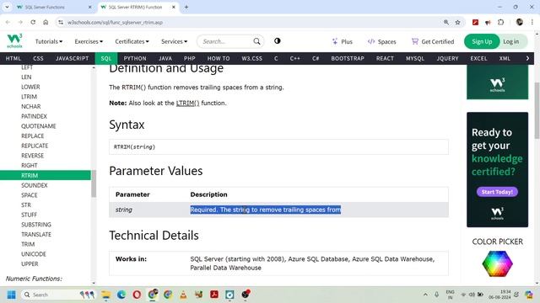Open JAVASCRIPT in topic bar

pyautogui.click(x=73, y=58)
